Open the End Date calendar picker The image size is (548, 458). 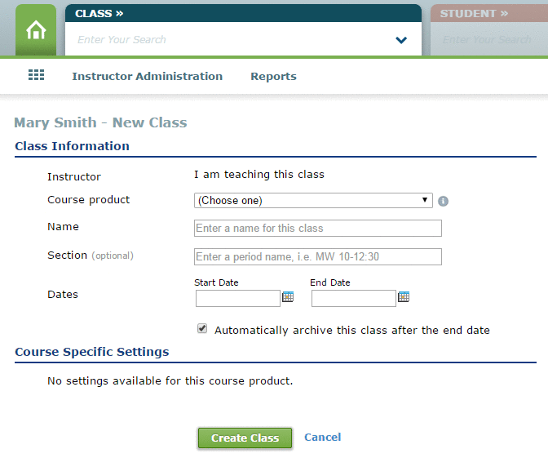tap(404, 296)
